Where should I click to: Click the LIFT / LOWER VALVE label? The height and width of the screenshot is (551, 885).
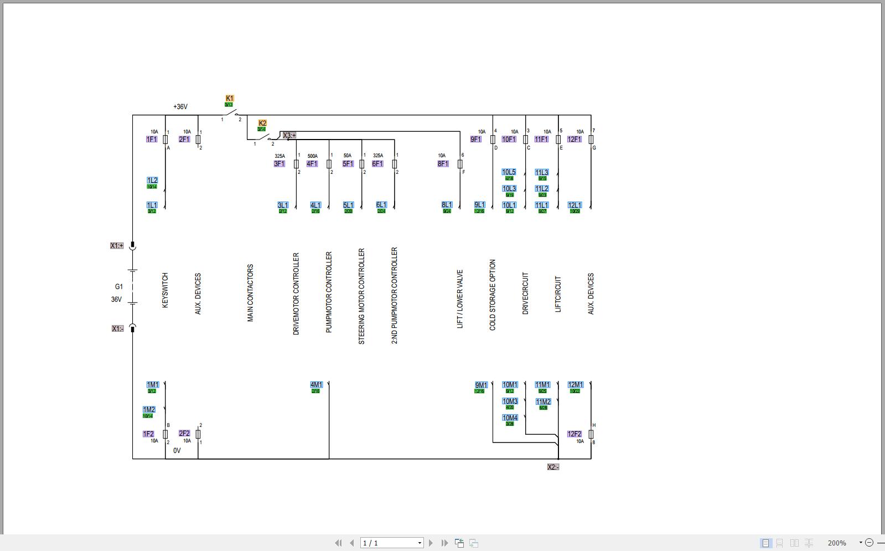460,299
